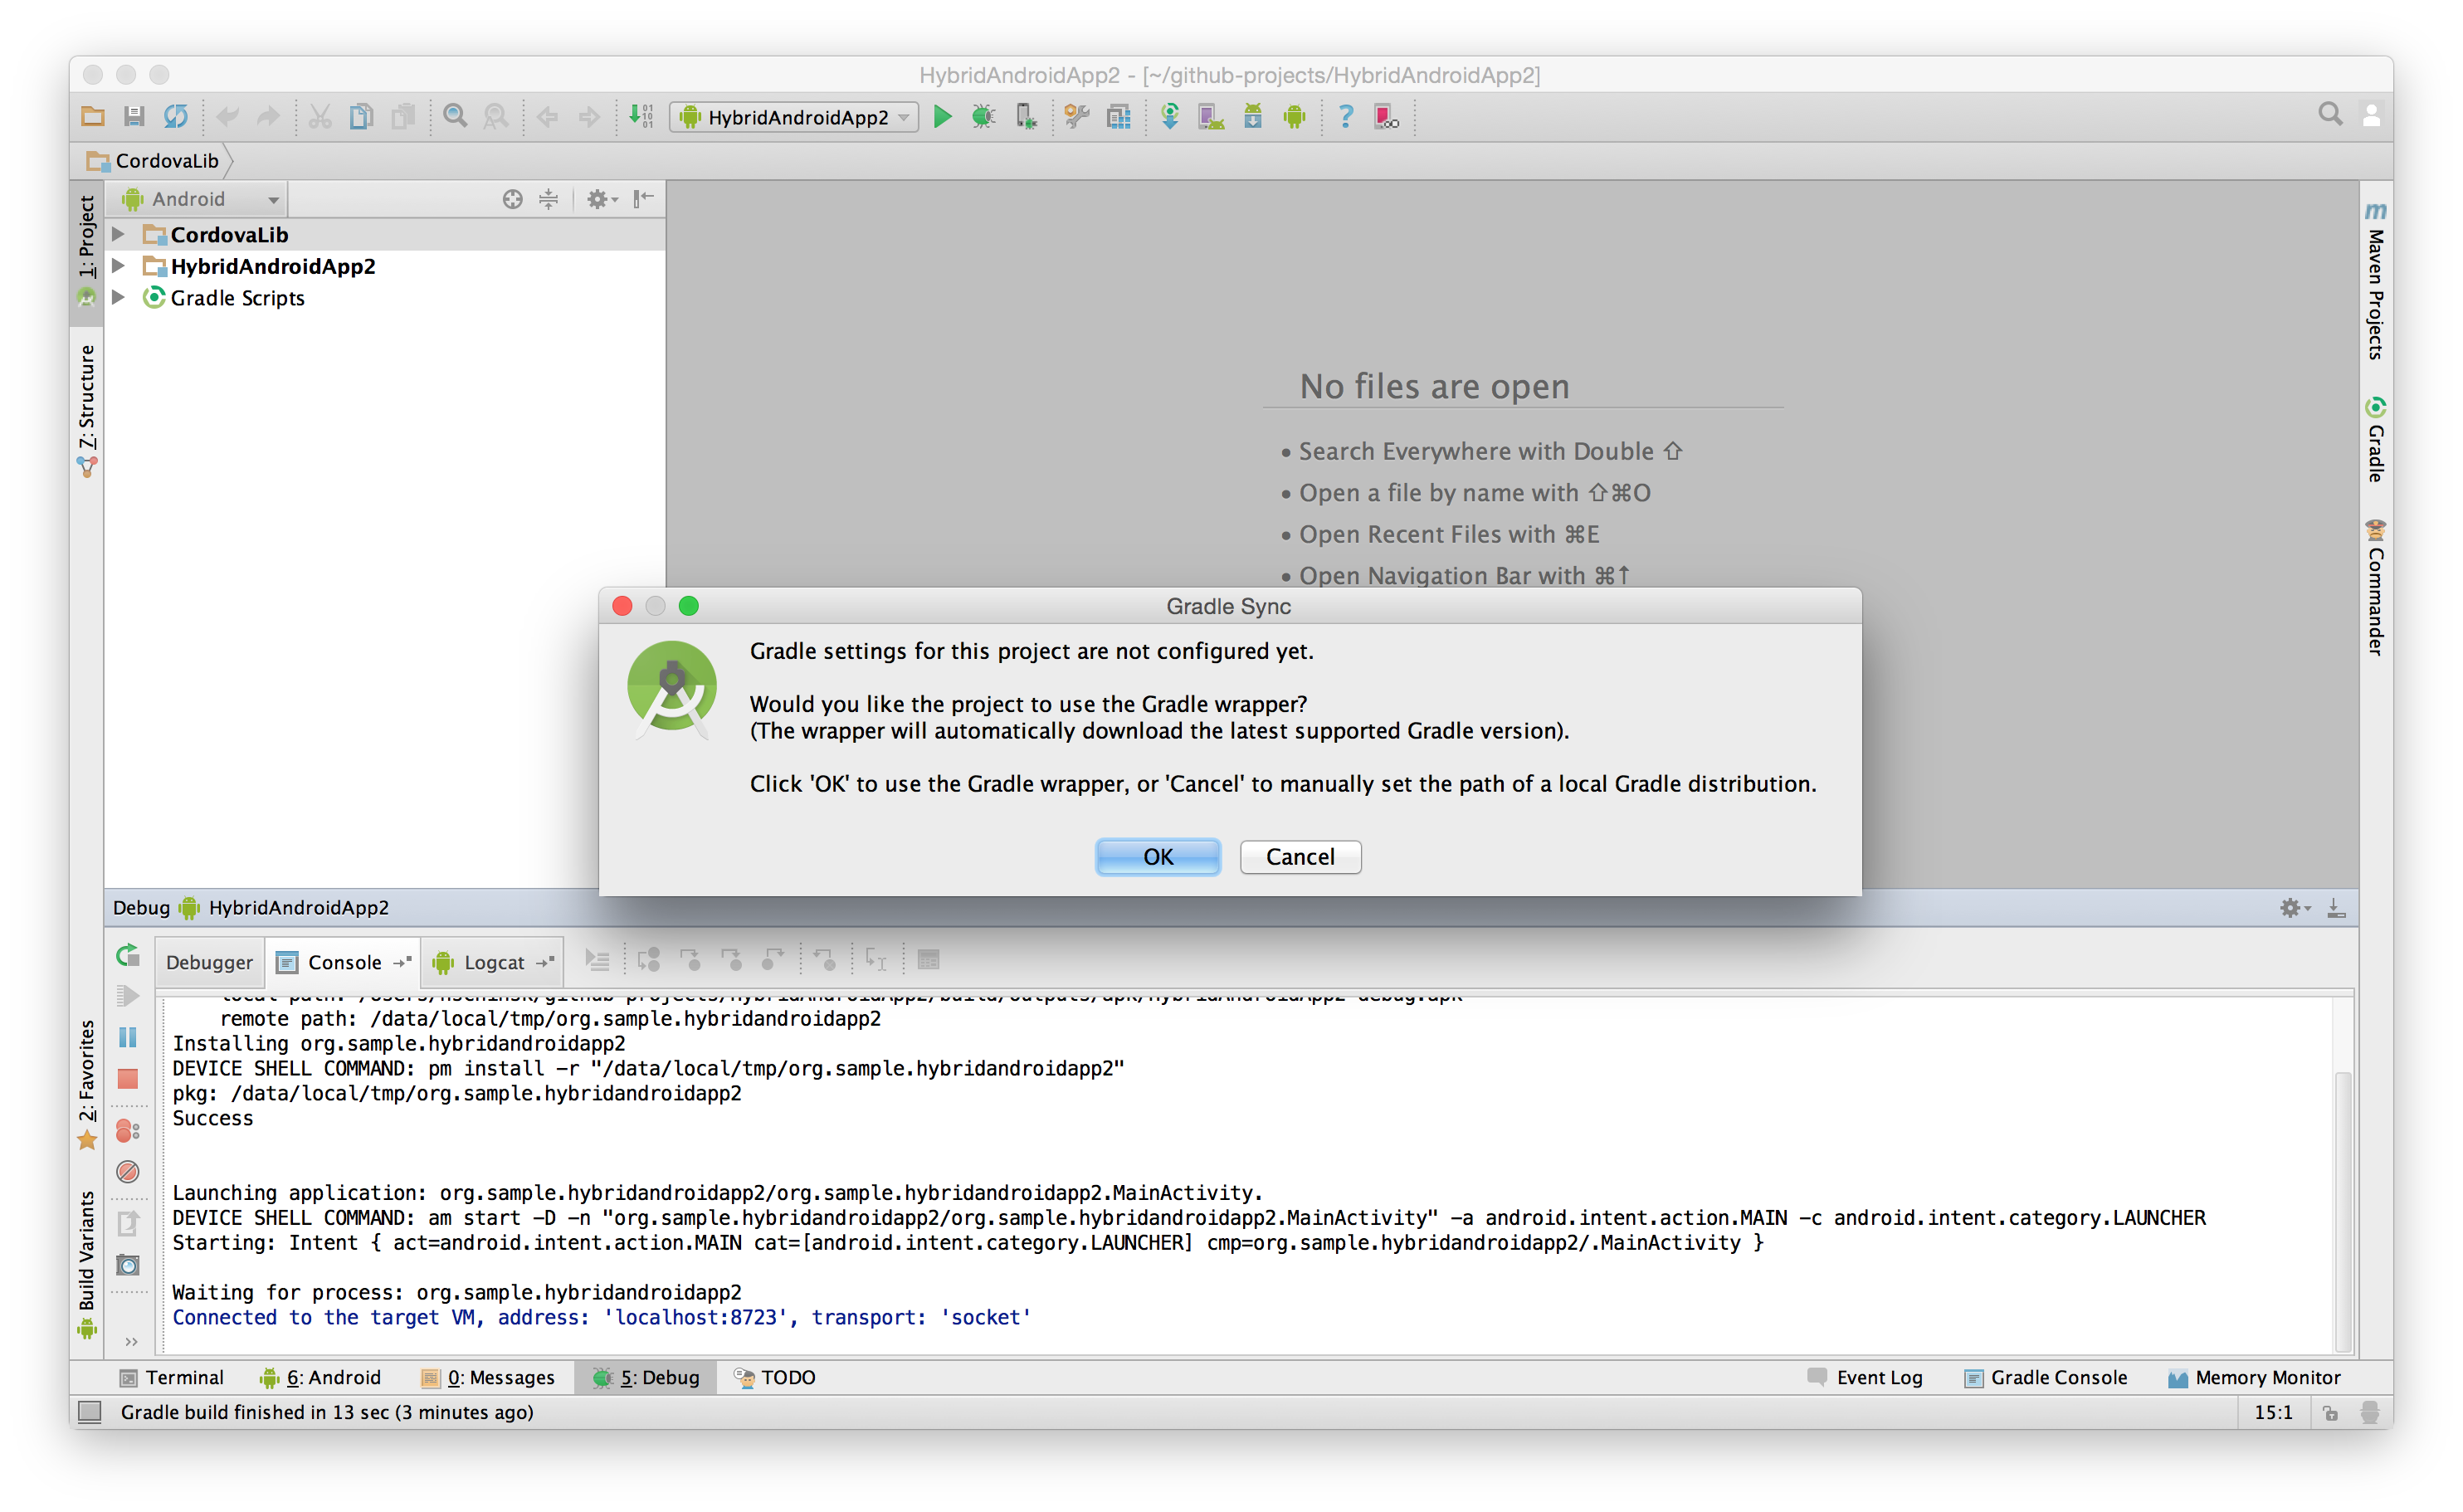Click Collapse All icon in Project panel
The height and width of the screenshot is (1512, 2463).
point(549,199)
